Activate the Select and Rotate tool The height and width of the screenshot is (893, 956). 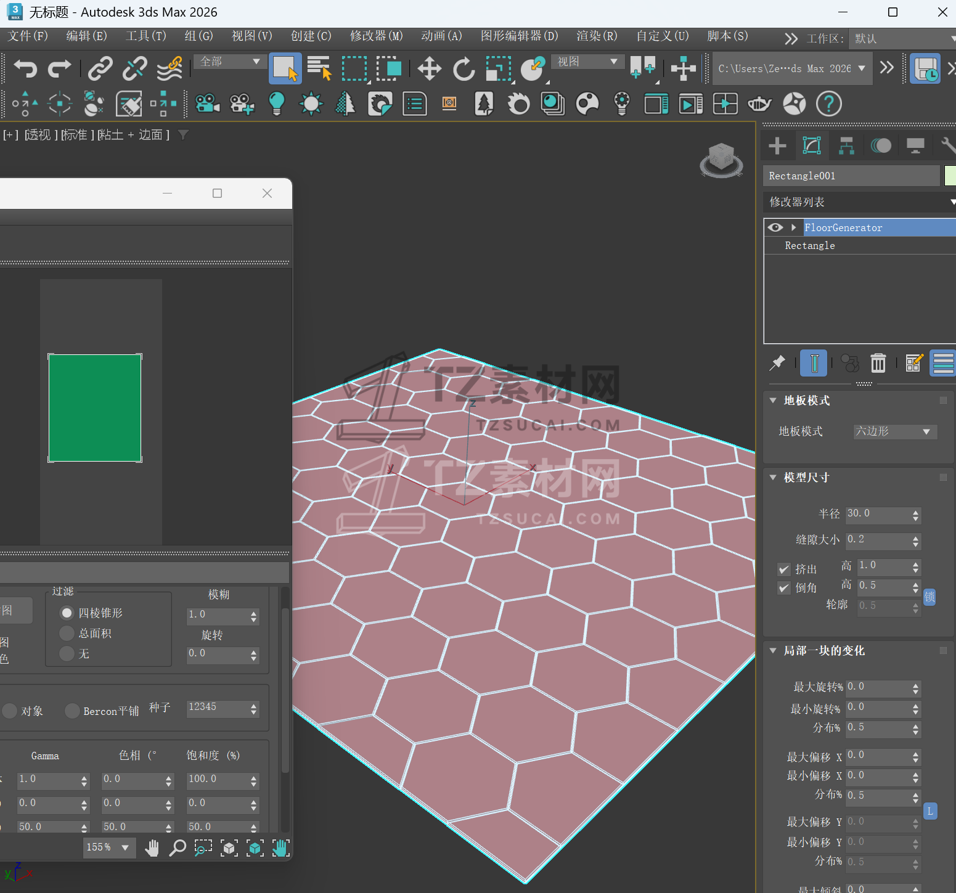[464, 68]
